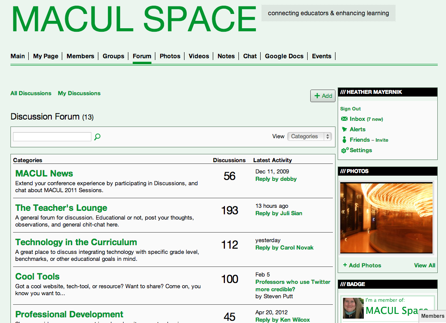
Task: Click the Sign Out link
Action: click(350, 109)
